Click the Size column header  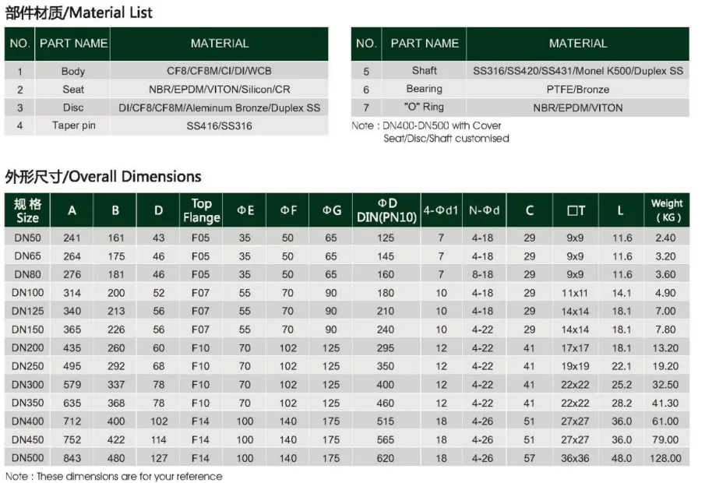pos(27,210)
